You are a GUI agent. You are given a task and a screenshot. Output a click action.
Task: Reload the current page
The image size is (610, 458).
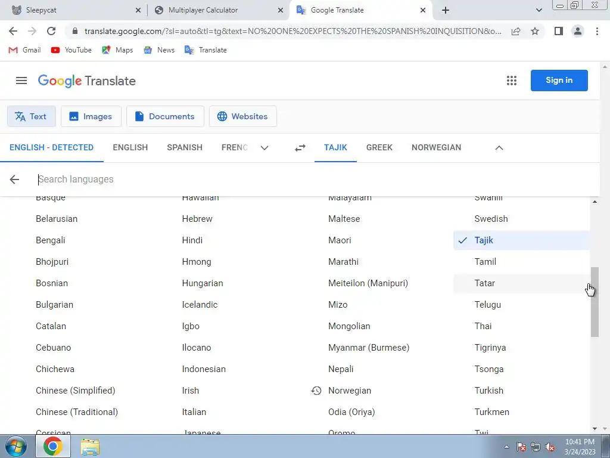coord(51,31)
